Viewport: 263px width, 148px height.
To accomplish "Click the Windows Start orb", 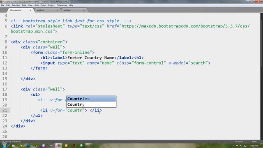I will pyautogui.click(x=4, y=146).
